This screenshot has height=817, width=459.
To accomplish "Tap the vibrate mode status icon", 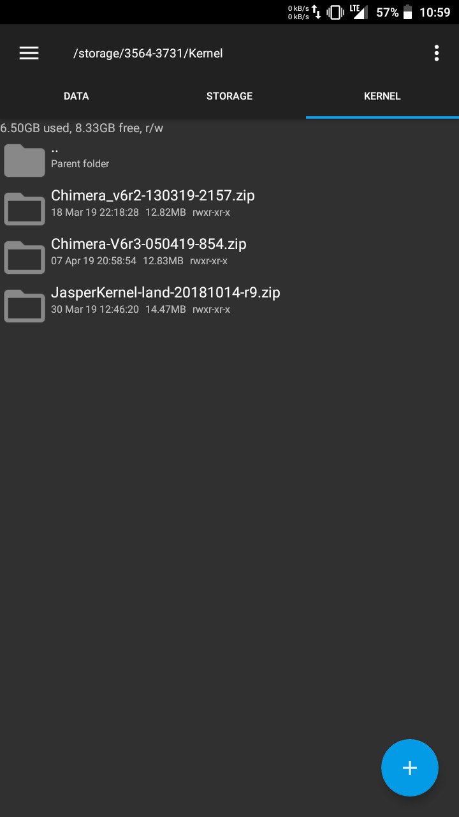I will pos(335,12).
